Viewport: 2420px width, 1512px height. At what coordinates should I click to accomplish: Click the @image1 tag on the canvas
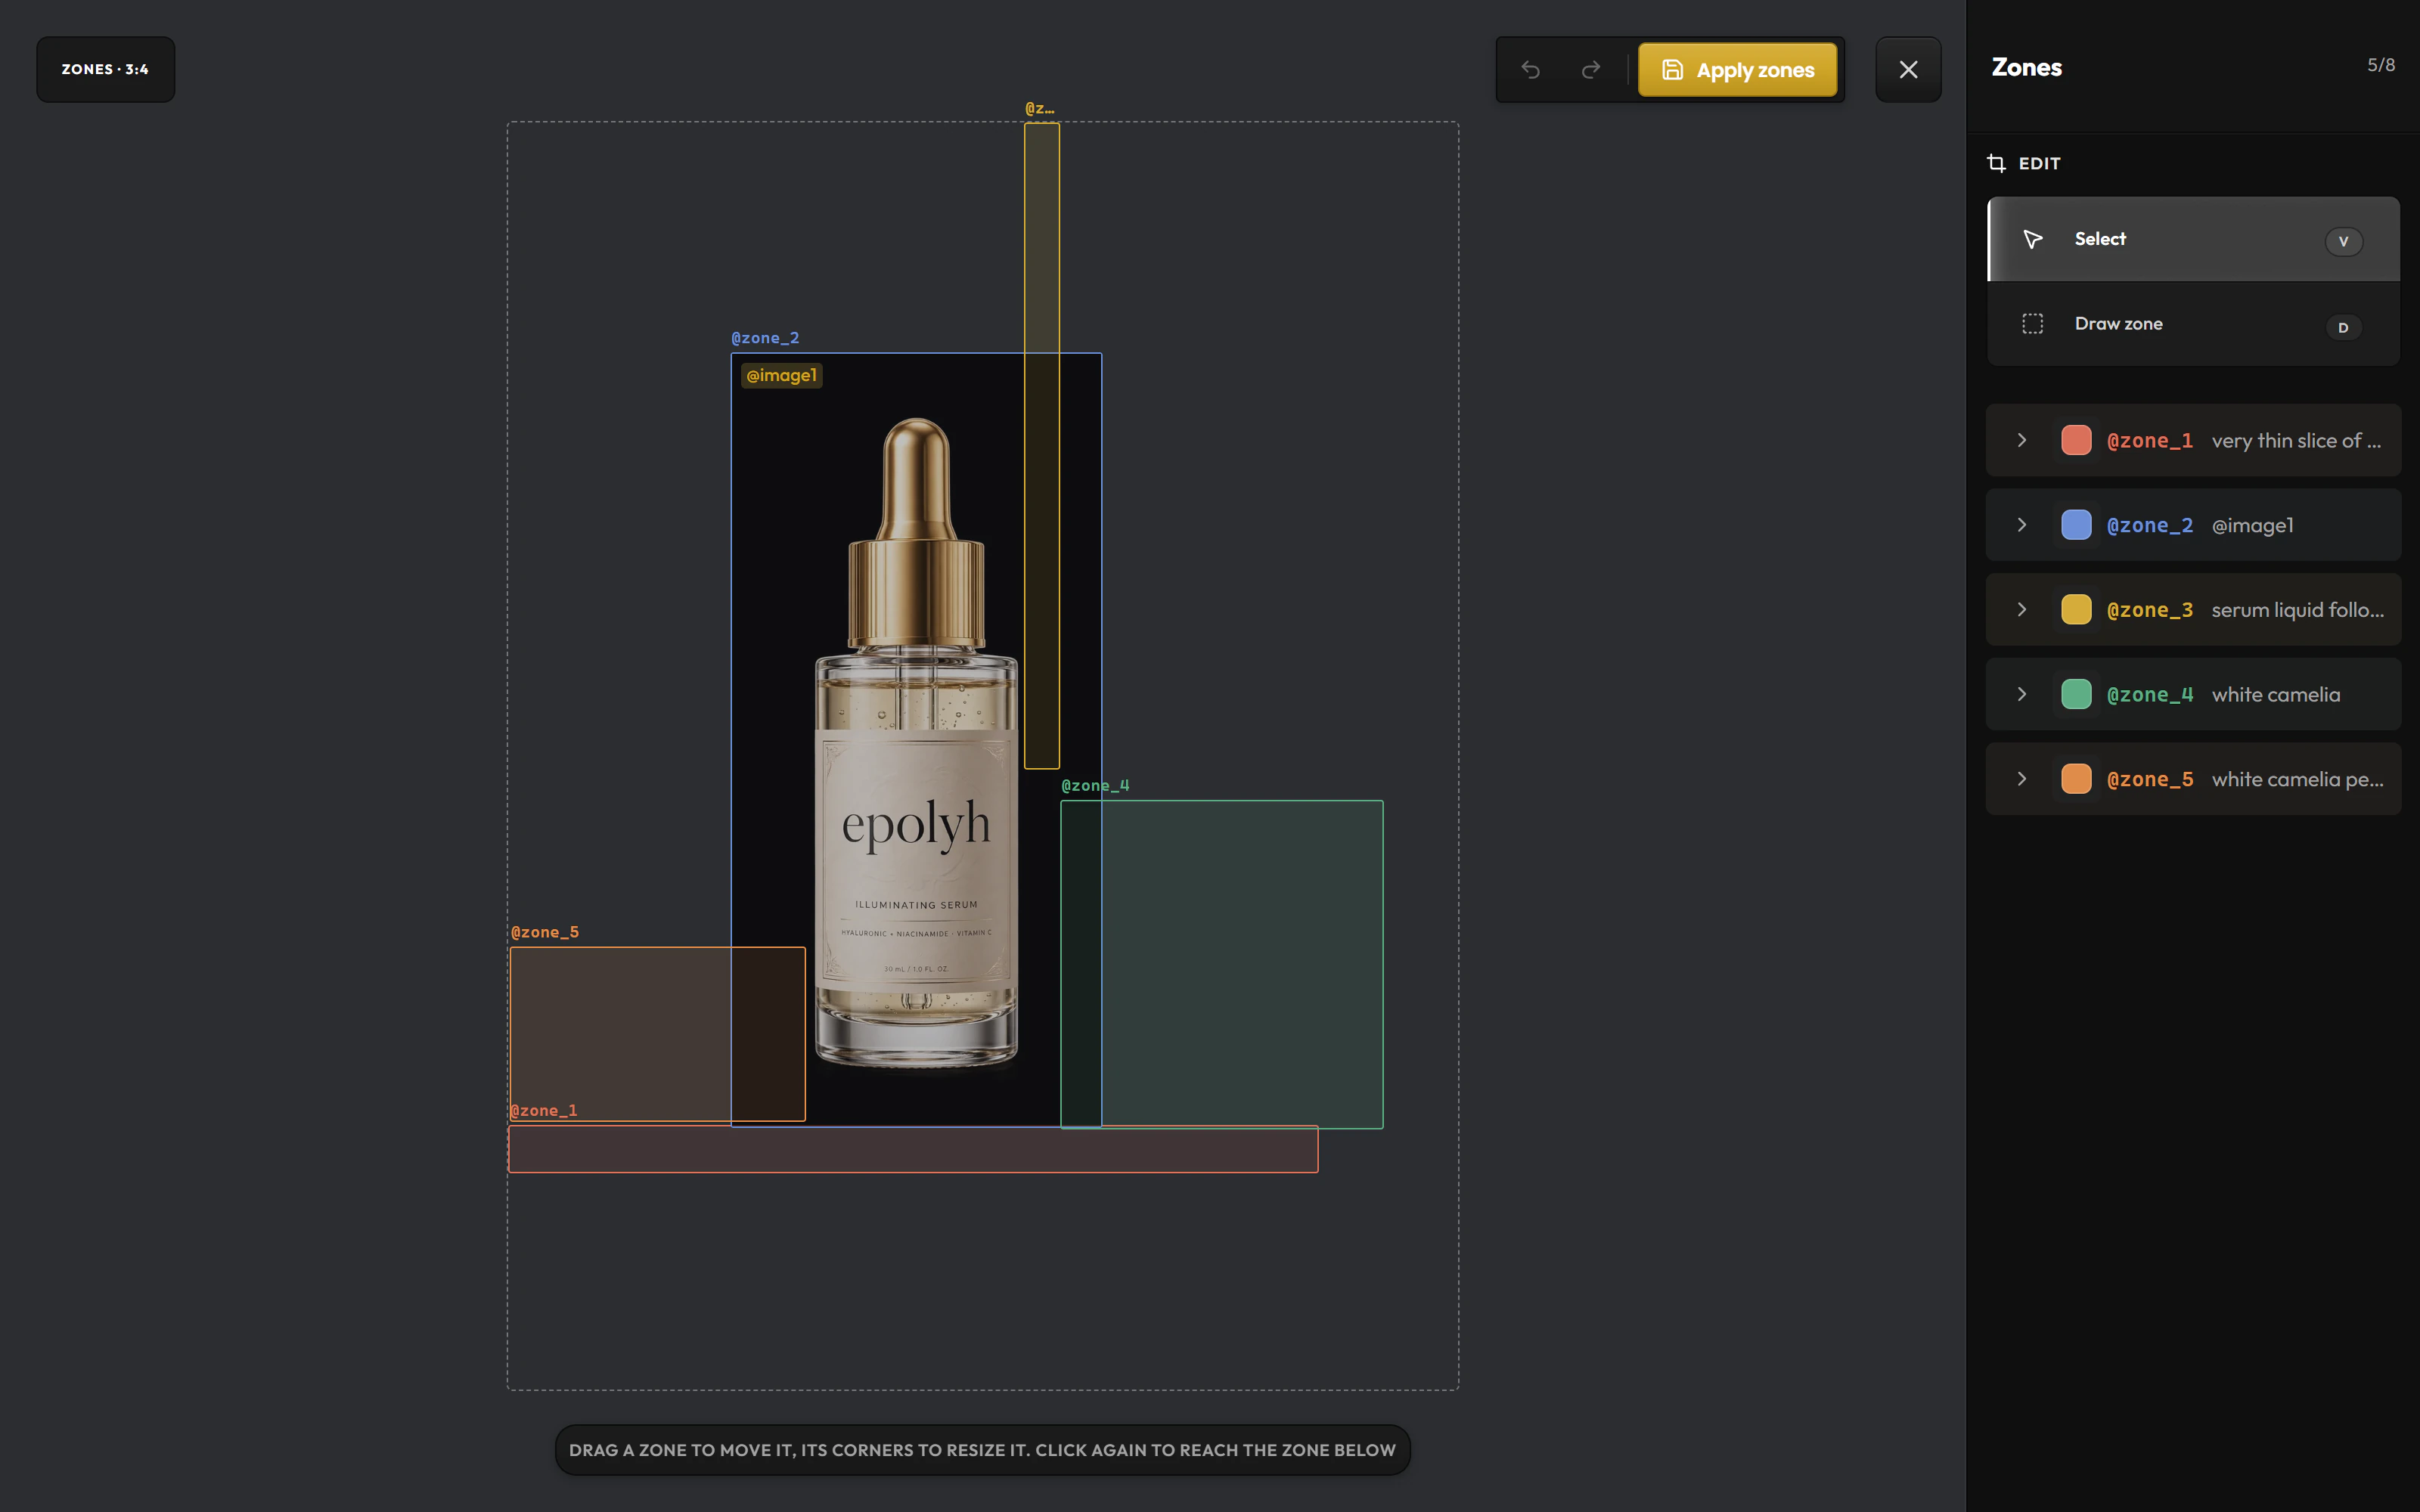[x=782, y=376]
